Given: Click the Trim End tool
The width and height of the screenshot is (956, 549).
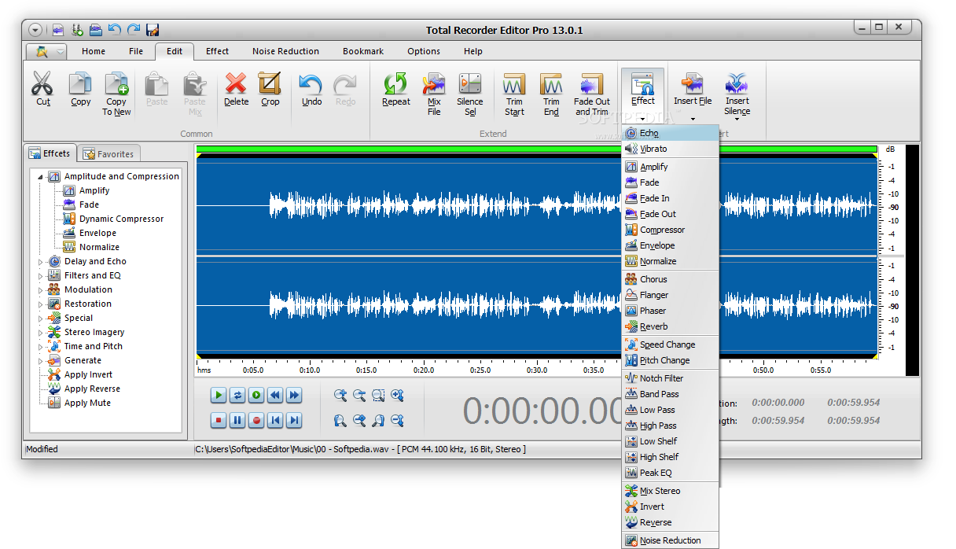Looking at the screenshot, I should (x=551, y=94).
